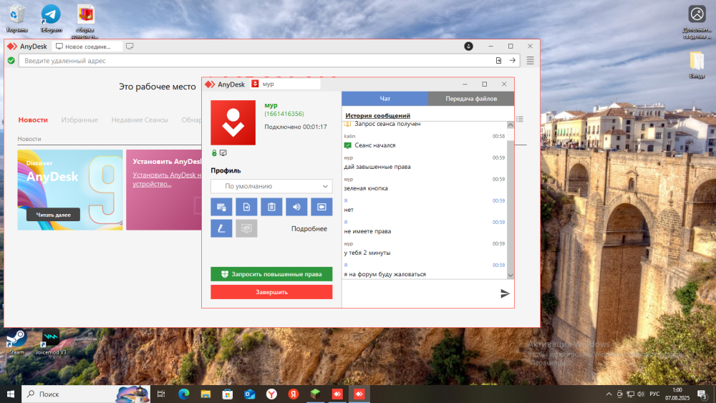This screenshot has width=716, height=403.
Task: Click message 'зеленая кнопка'
Action: coord(366,188)
